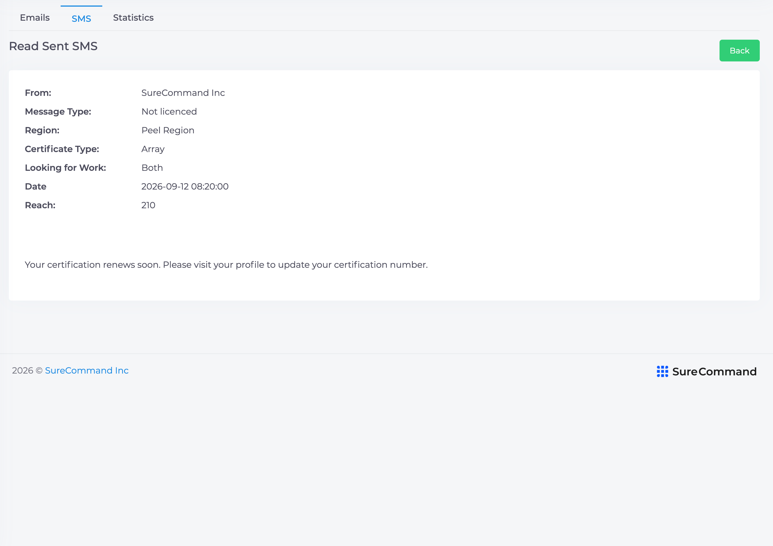Open the SureCommand Inc footer link

pyautogui.click(x=87, y=371)
